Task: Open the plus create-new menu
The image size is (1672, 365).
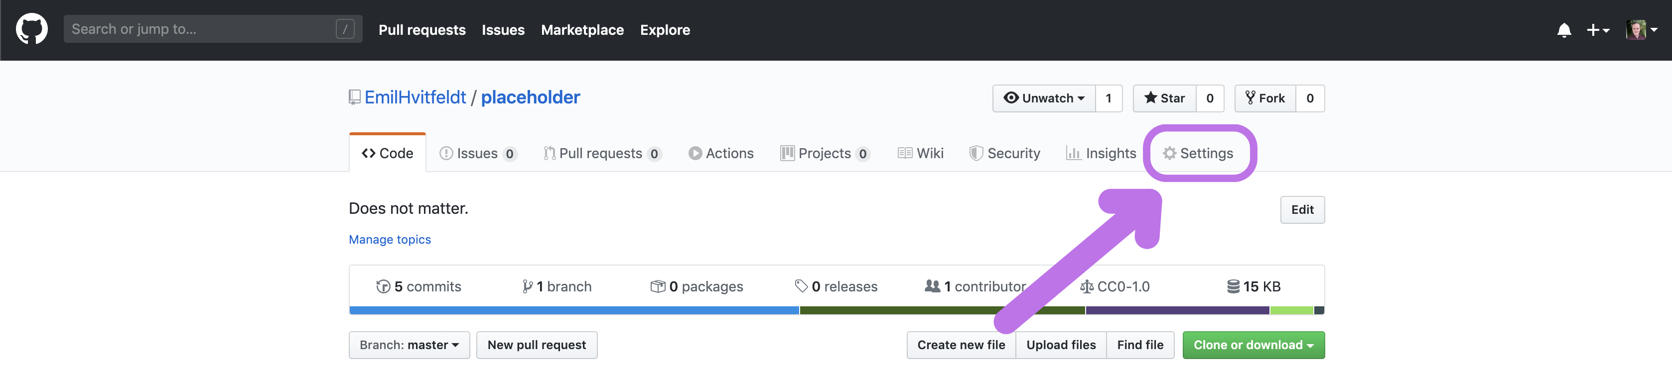Action: coord(1597,30)
